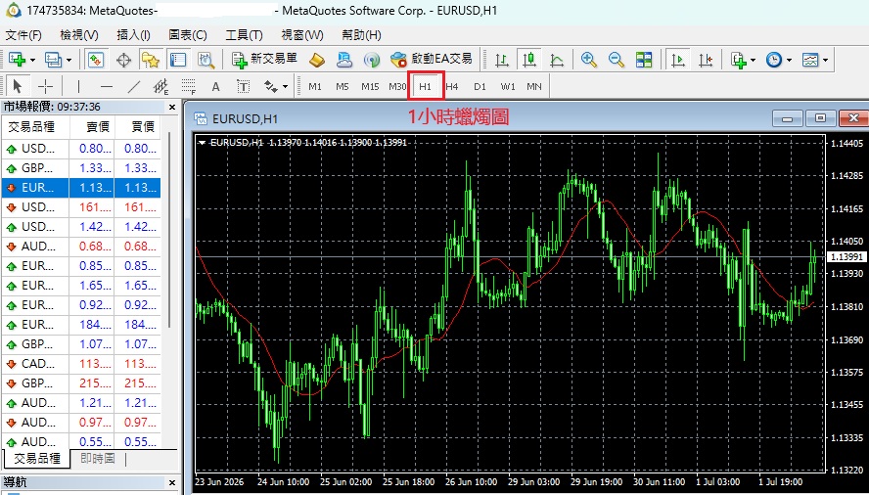This screenshot has height=495, width=869.
Task: Open the Strategy Tester magnifier icon
Action: pos(206,60)
